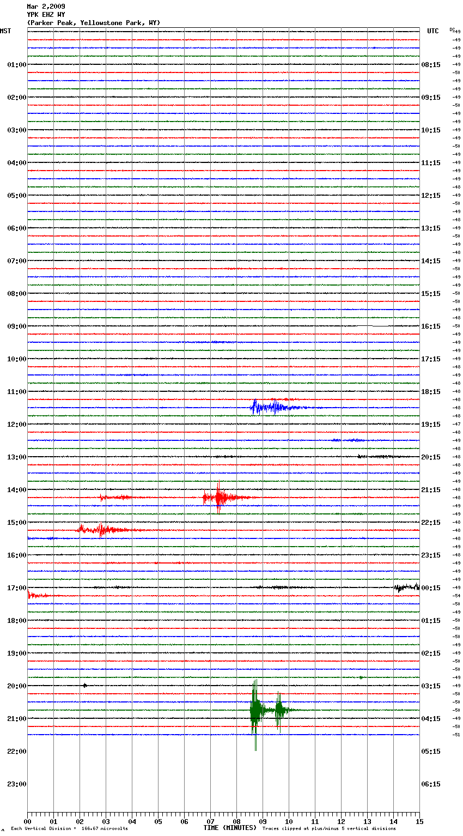Click minute tick label 00 on bottom axis
Viewport: 463px width, 836px height.
coord(27,821)
